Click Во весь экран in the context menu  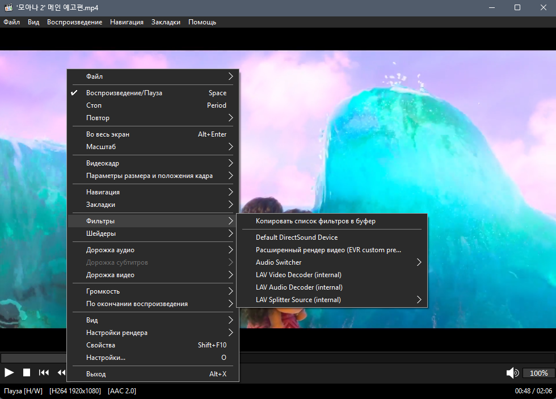click(153, 134)
